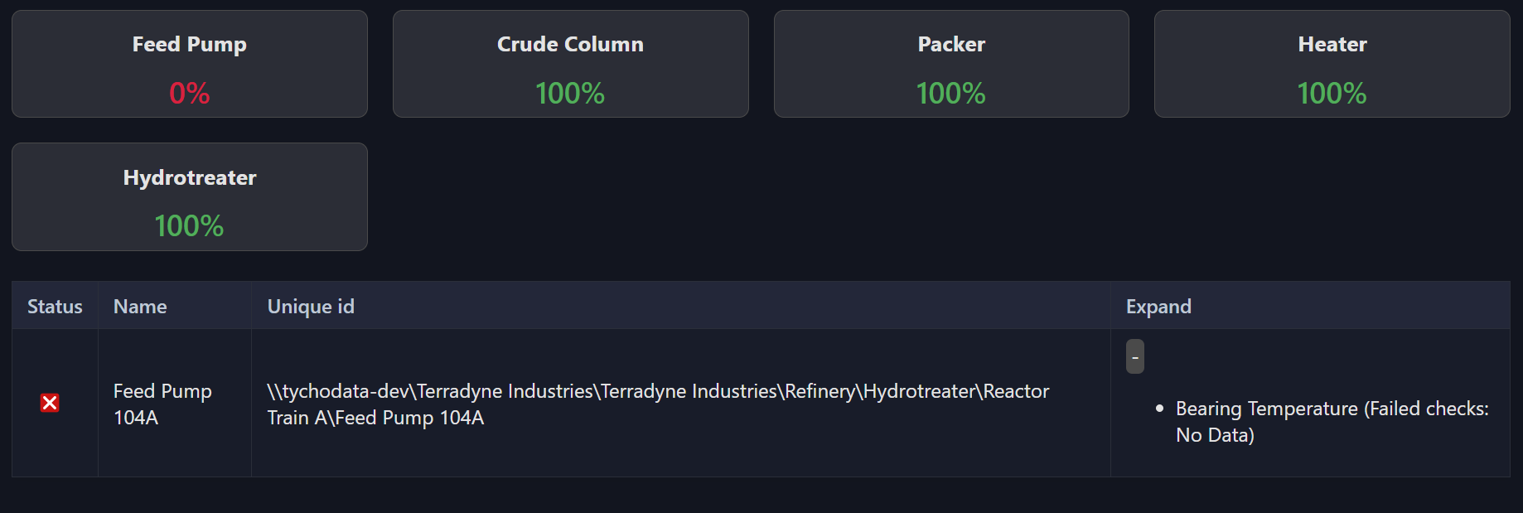The image size is (1523, 513).
Task: Click the Packer 100% percentage
Action: tap(951, 93)
